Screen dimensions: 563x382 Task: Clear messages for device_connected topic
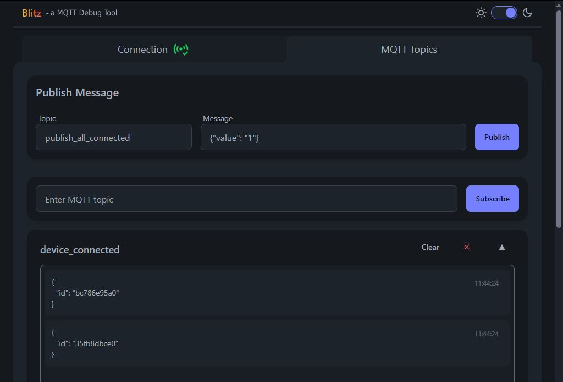pyautogui.click(x=430, y=247)
